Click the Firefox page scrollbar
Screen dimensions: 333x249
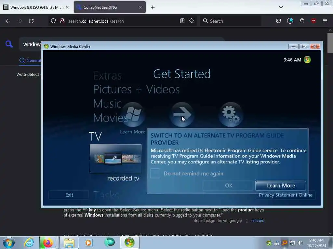point(330,43)
